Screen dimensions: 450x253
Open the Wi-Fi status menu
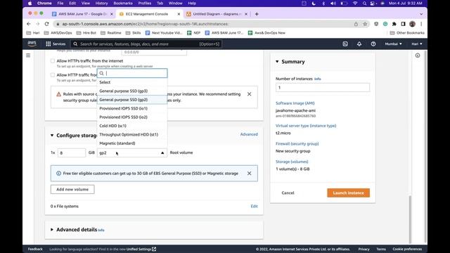[x=355, y=4]
